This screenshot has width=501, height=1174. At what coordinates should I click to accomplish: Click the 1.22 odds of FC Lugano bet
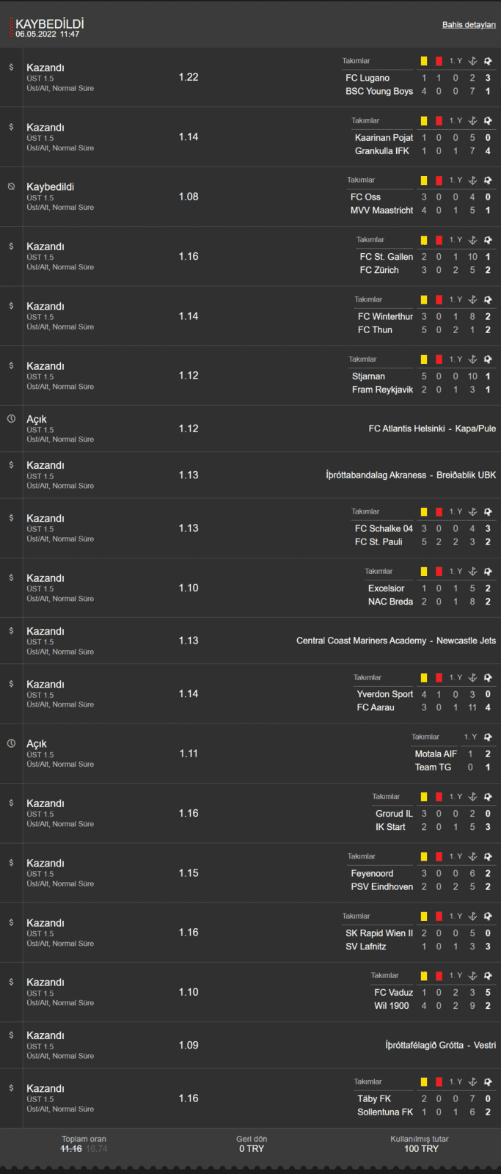(x=189, y=77)
